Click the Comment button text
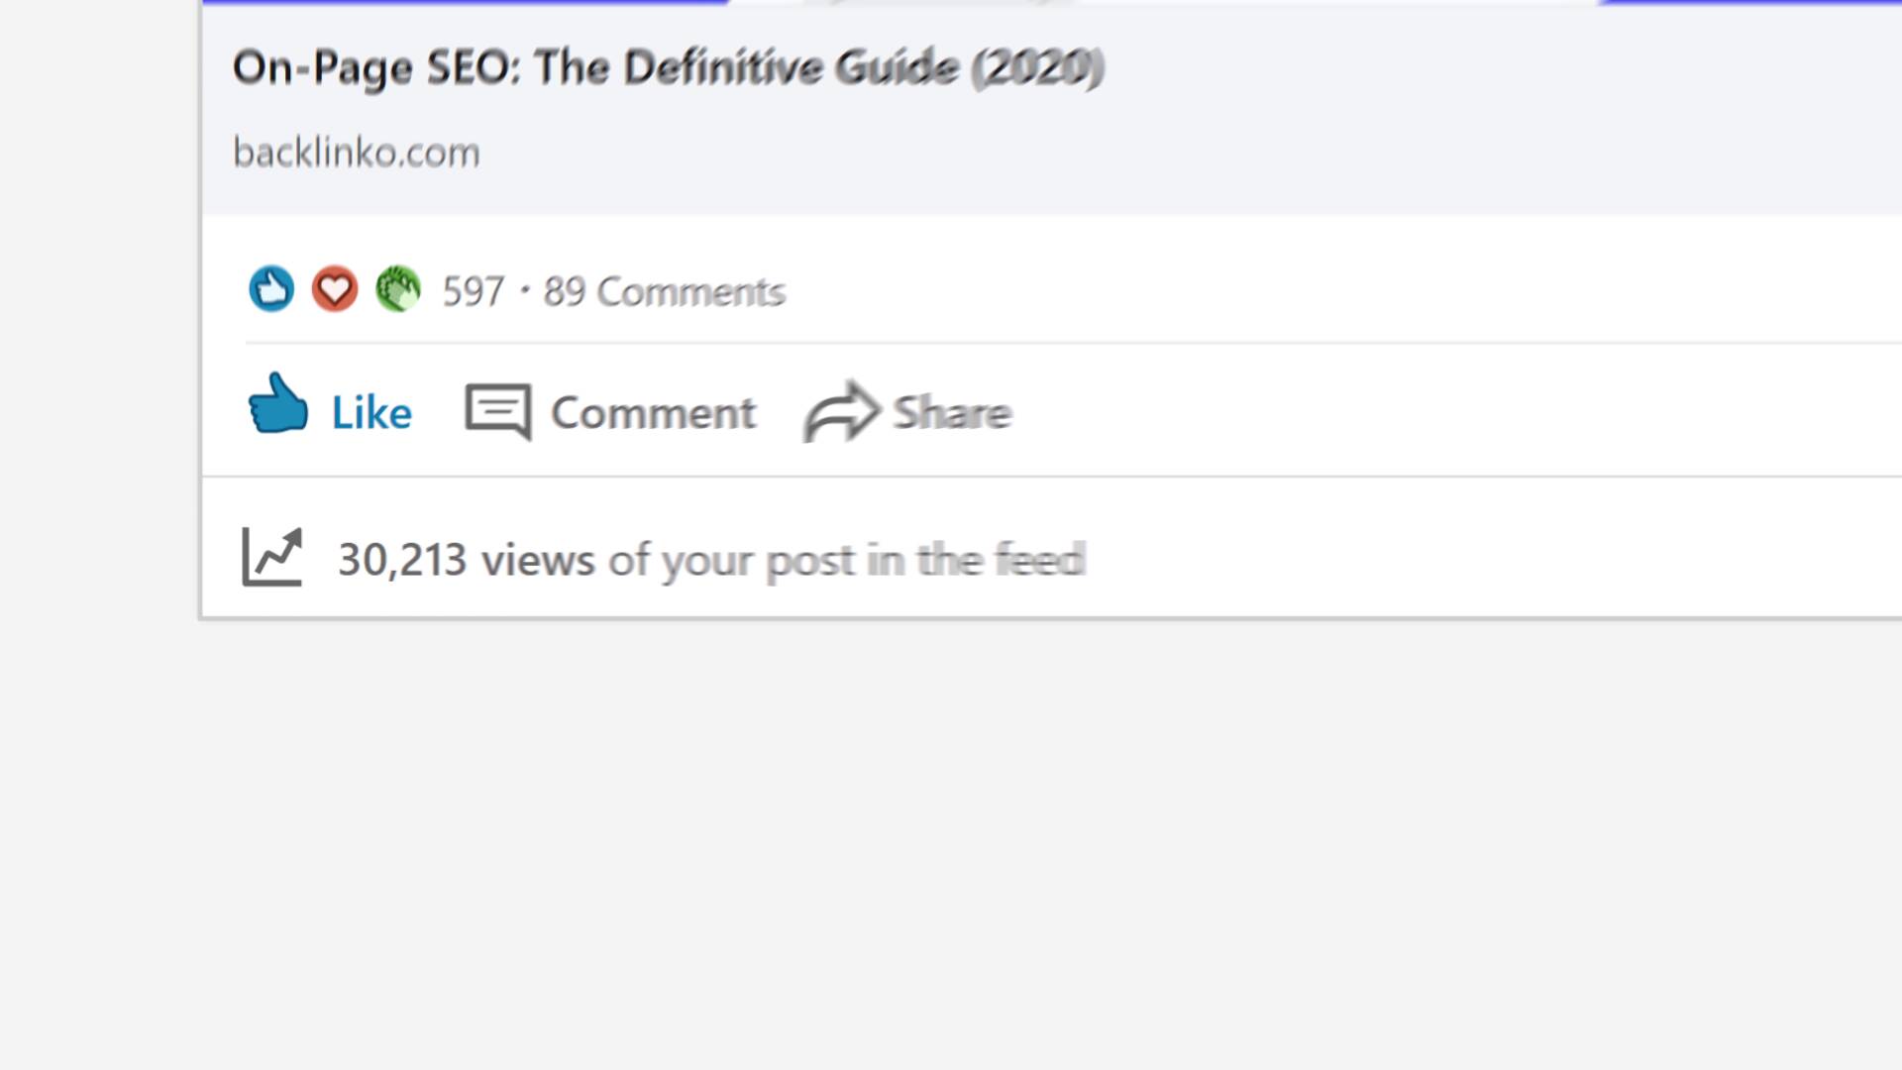 tap(653, 412)
